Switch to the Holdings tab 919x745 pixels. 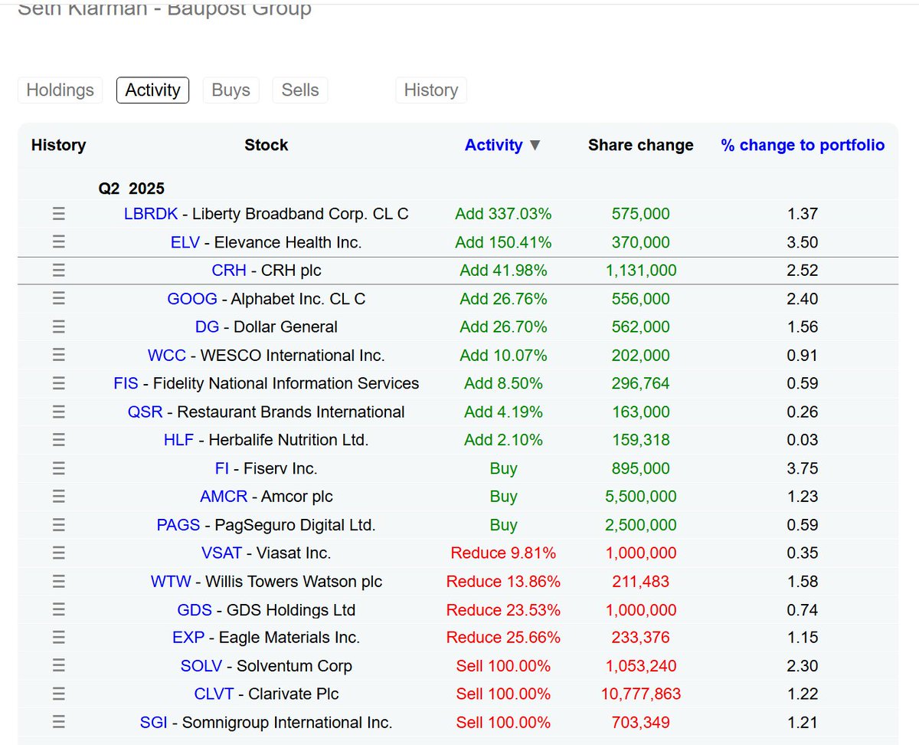(60, 90)
